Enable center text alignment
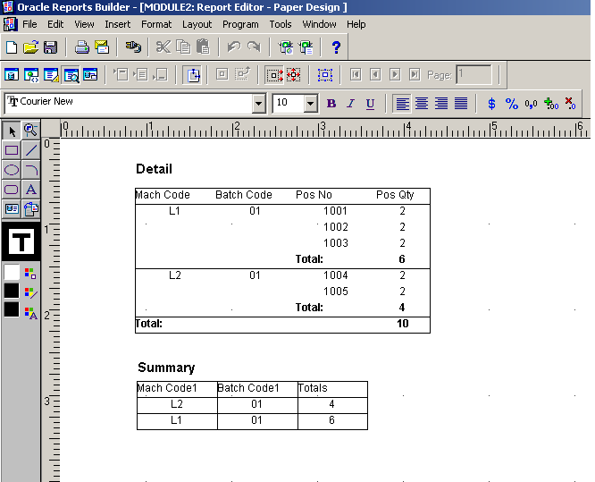 [422, 104]
